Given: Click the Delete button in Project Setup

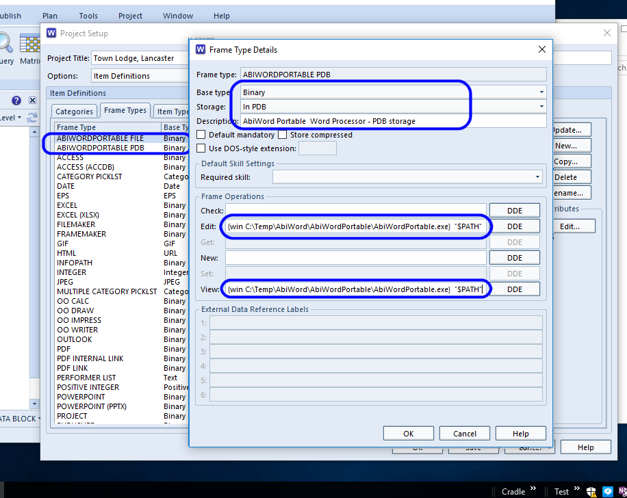Looking at the screenshot, I should [572, 177].
